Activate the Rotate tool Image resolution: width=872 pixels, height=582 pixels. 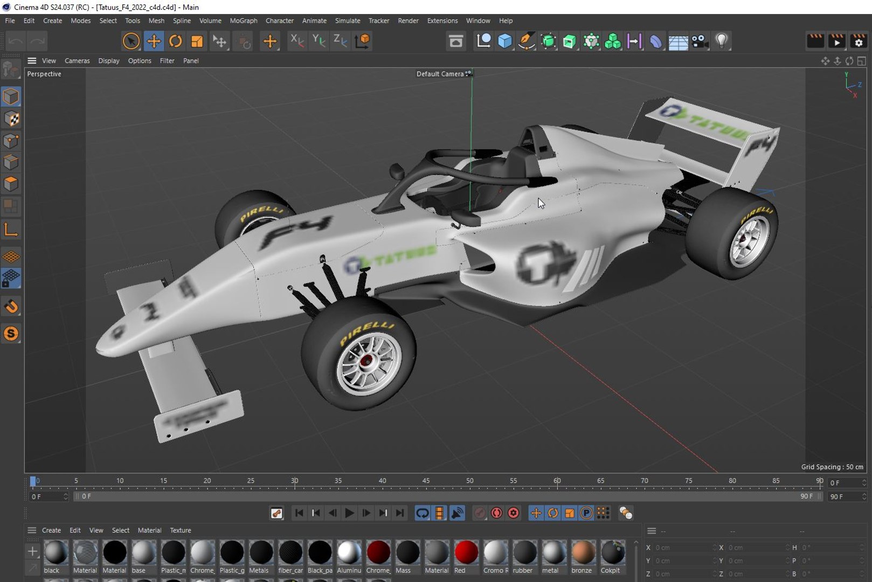176,41
